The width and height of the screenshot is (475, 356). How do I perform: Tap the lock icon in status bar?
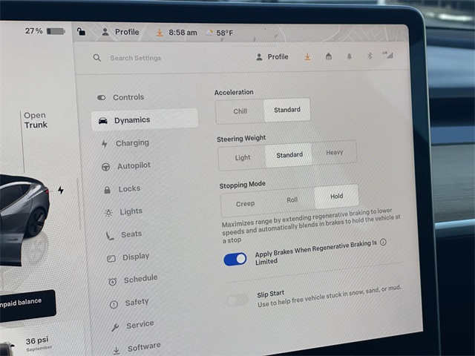tap(81, 31)
